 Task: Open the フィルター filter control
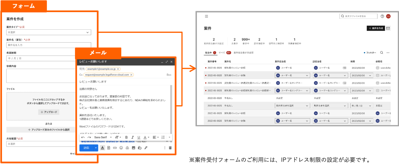pyautogui.click(x=370, y=52)
